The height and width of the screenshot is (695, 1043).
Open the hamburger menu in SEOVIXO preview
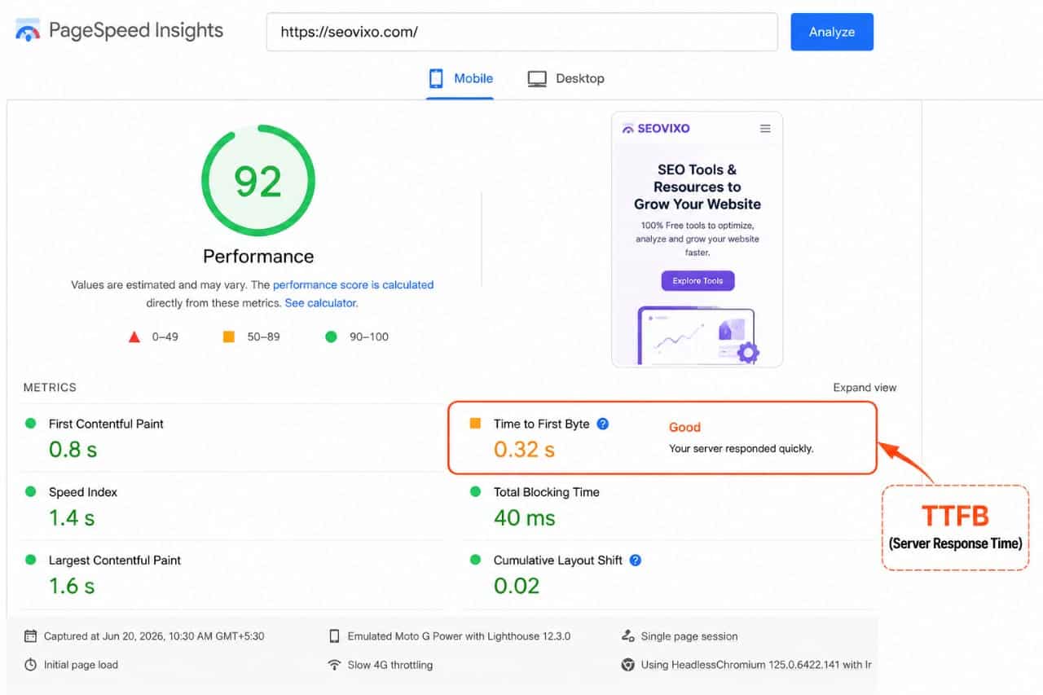(x=765, y=129)
